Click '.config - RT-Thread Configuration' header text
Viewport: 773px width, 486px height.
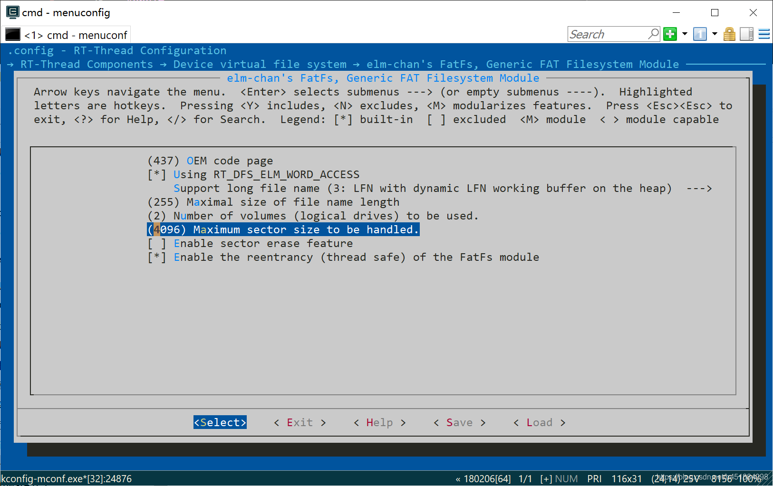pos(117,50)
